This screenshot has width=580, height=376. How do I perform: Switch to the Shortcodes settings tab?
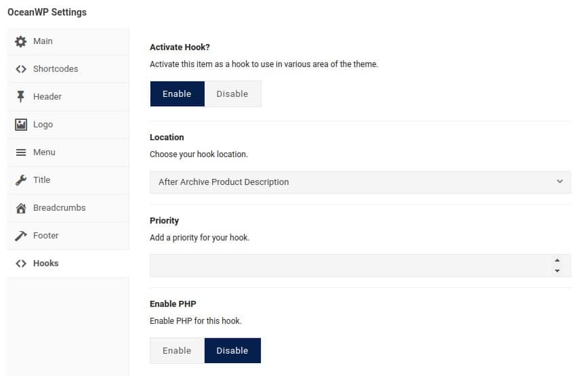[x=68, y=69]
